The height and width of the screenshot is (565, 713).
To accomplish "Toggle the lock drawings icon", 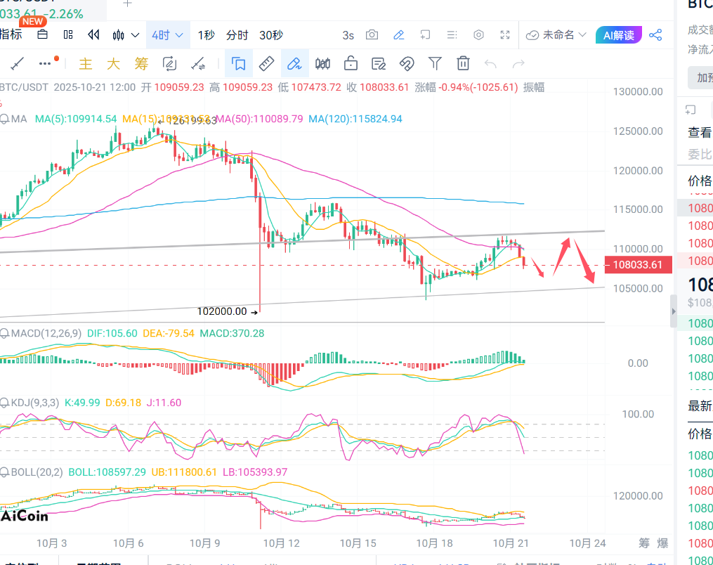I will tap(351, 64).
